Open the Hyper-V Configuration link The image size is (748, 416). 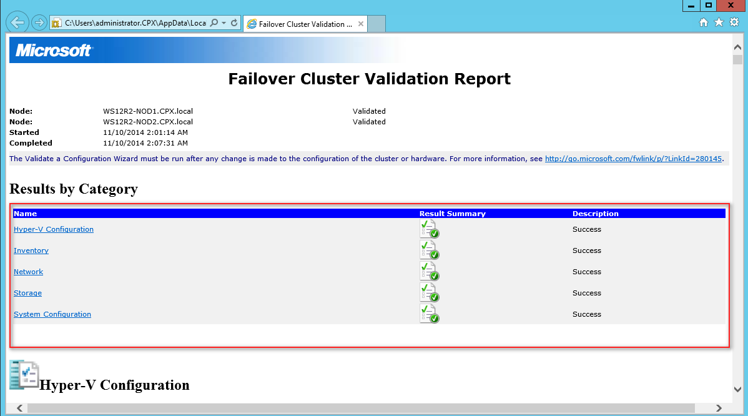pyautogui.click(x=54, y=229)
